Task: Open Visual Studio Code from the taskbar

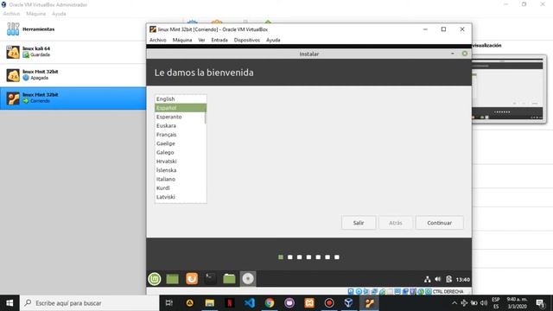Action: coord(250,303)
